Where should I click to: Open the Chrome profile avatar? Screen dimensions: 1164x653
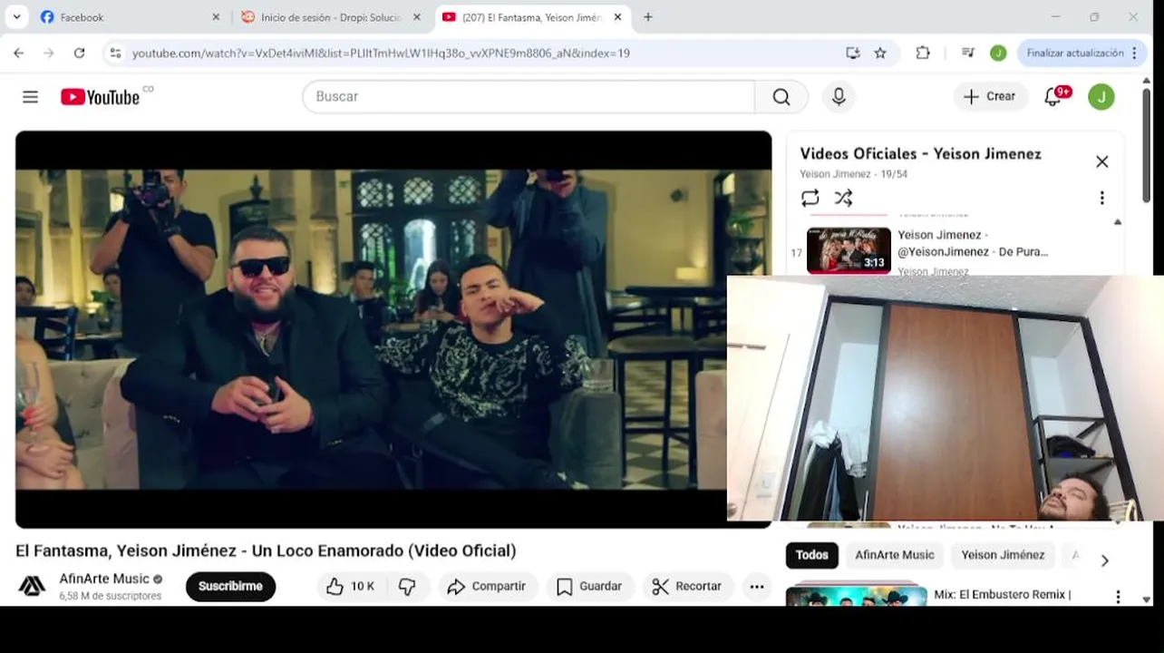coord(998,54)
